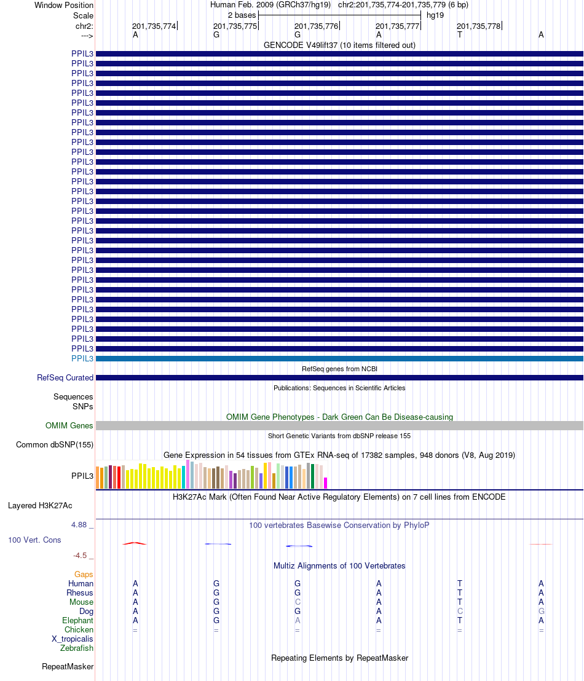The height and width of the screenshot is (681, 584).
Task: Click the hg19 label beside the scale bar
Action: pyautogui.click(x=435, y=15)
